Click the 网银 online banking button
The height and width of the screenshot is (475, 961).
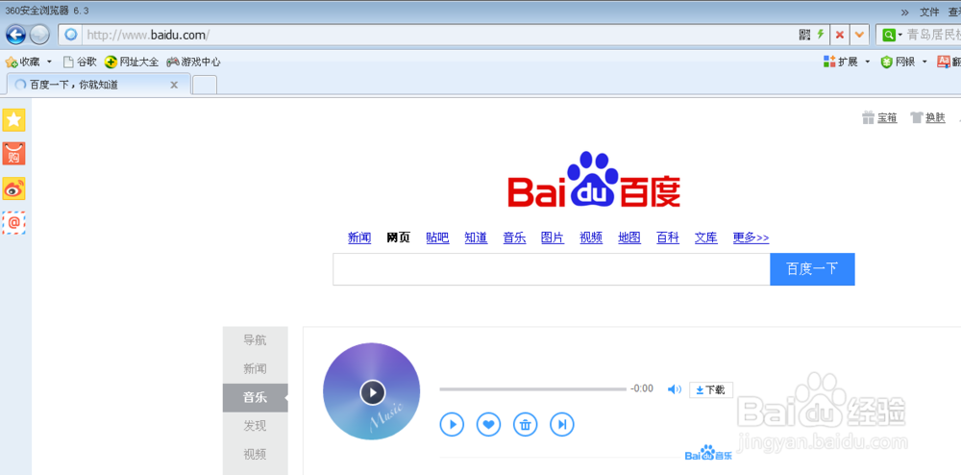[x=898, y=62]
